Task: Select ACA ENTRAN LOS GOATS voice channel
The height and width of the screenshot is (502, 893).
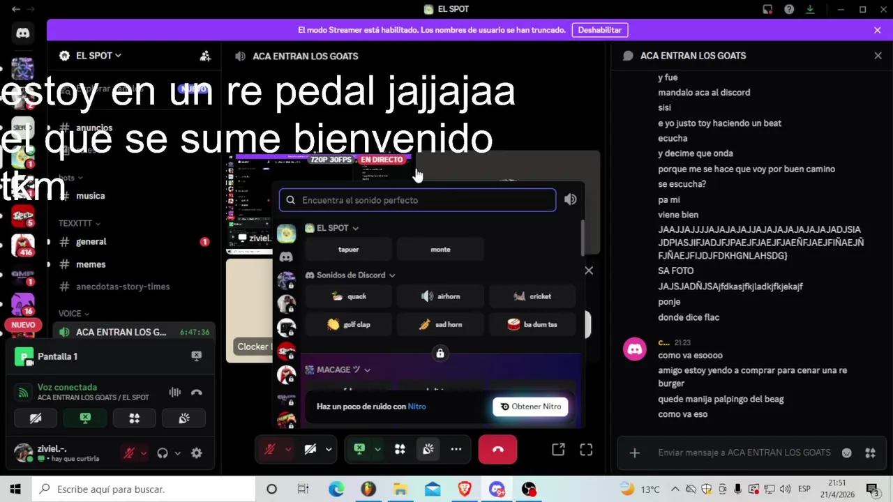Action: 133,333
